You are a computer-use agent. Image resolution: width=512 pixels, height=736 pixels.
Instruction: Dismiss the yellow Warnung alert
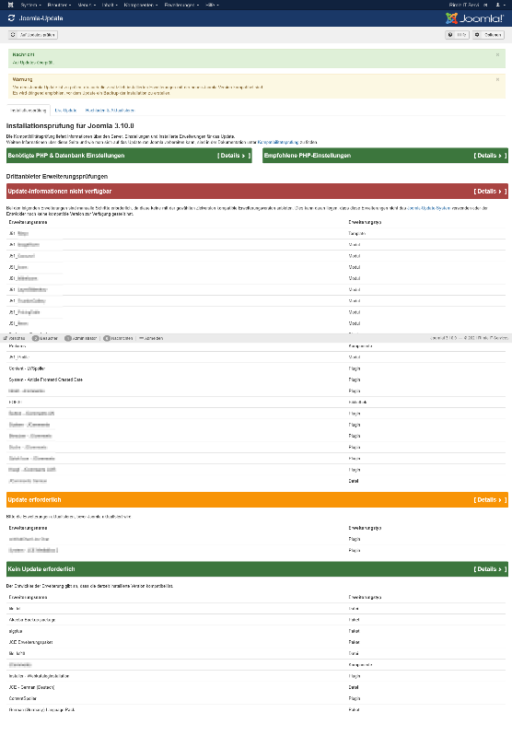tap(497, 79)
